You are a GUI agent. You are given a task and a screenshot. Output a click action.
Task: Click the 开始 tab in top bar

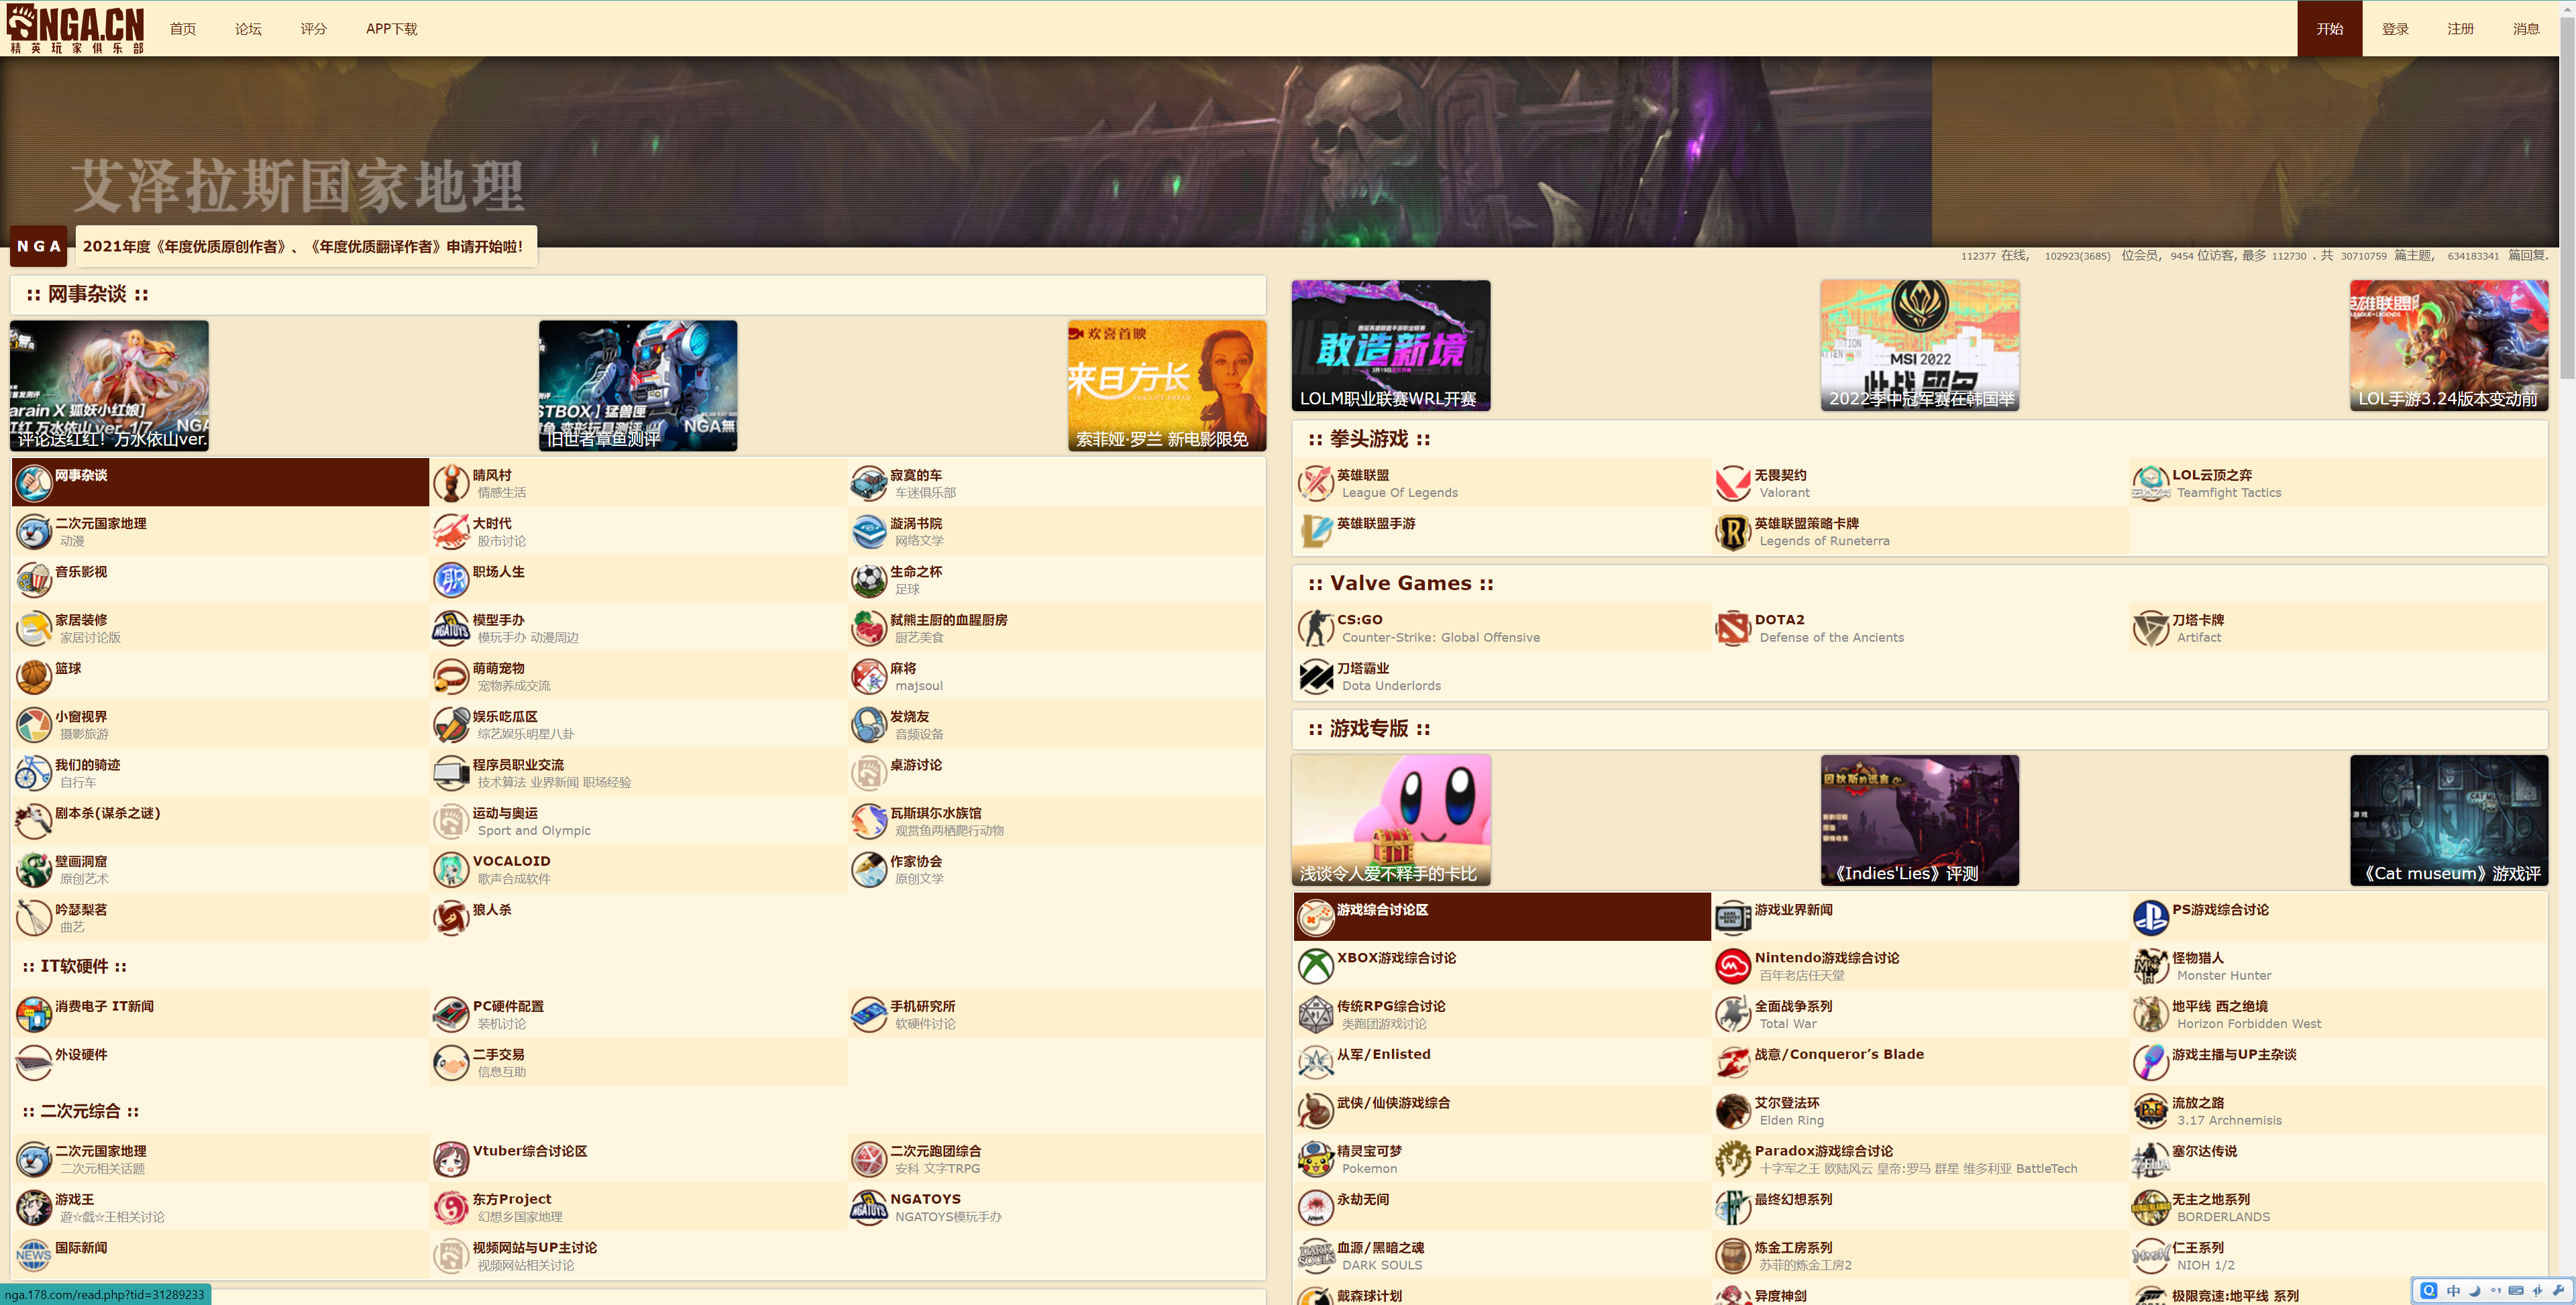pyautogui.click(x=2330, y=29)
